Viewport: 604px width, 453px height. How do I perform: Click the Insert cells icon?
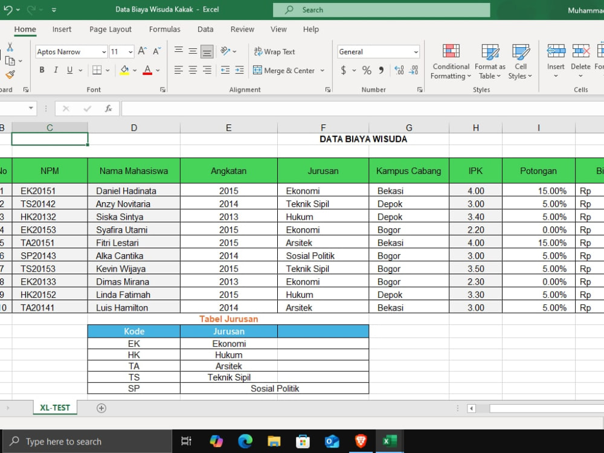tap(556, 51)
